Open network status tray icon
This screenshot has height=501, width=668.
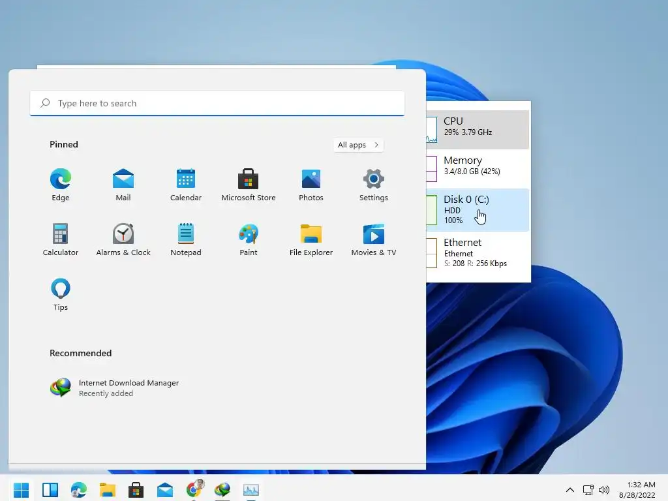588,490
